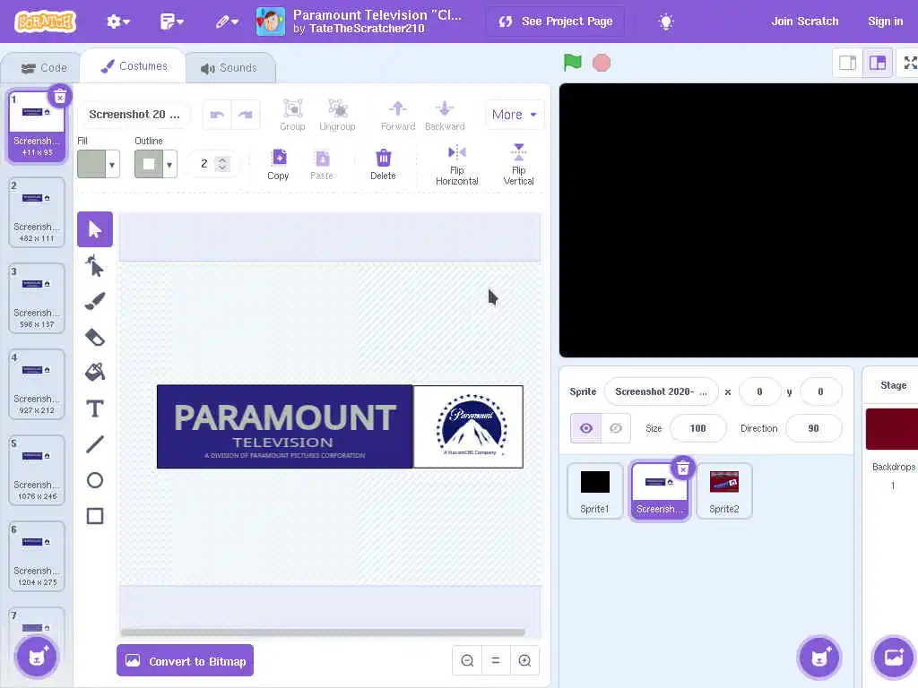Click the Outline color swatch
918x688 pixels.
(149, 165)
